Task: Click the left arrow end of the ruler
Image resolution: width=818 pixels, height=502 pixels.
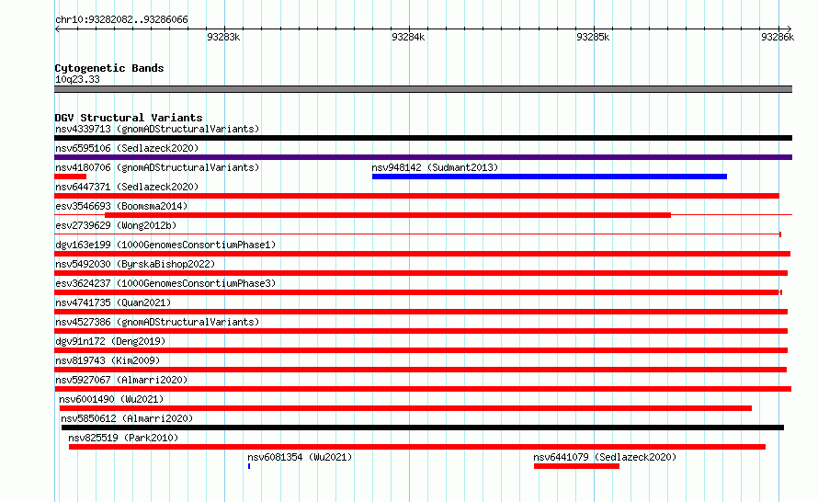Action: coord(57,29)
